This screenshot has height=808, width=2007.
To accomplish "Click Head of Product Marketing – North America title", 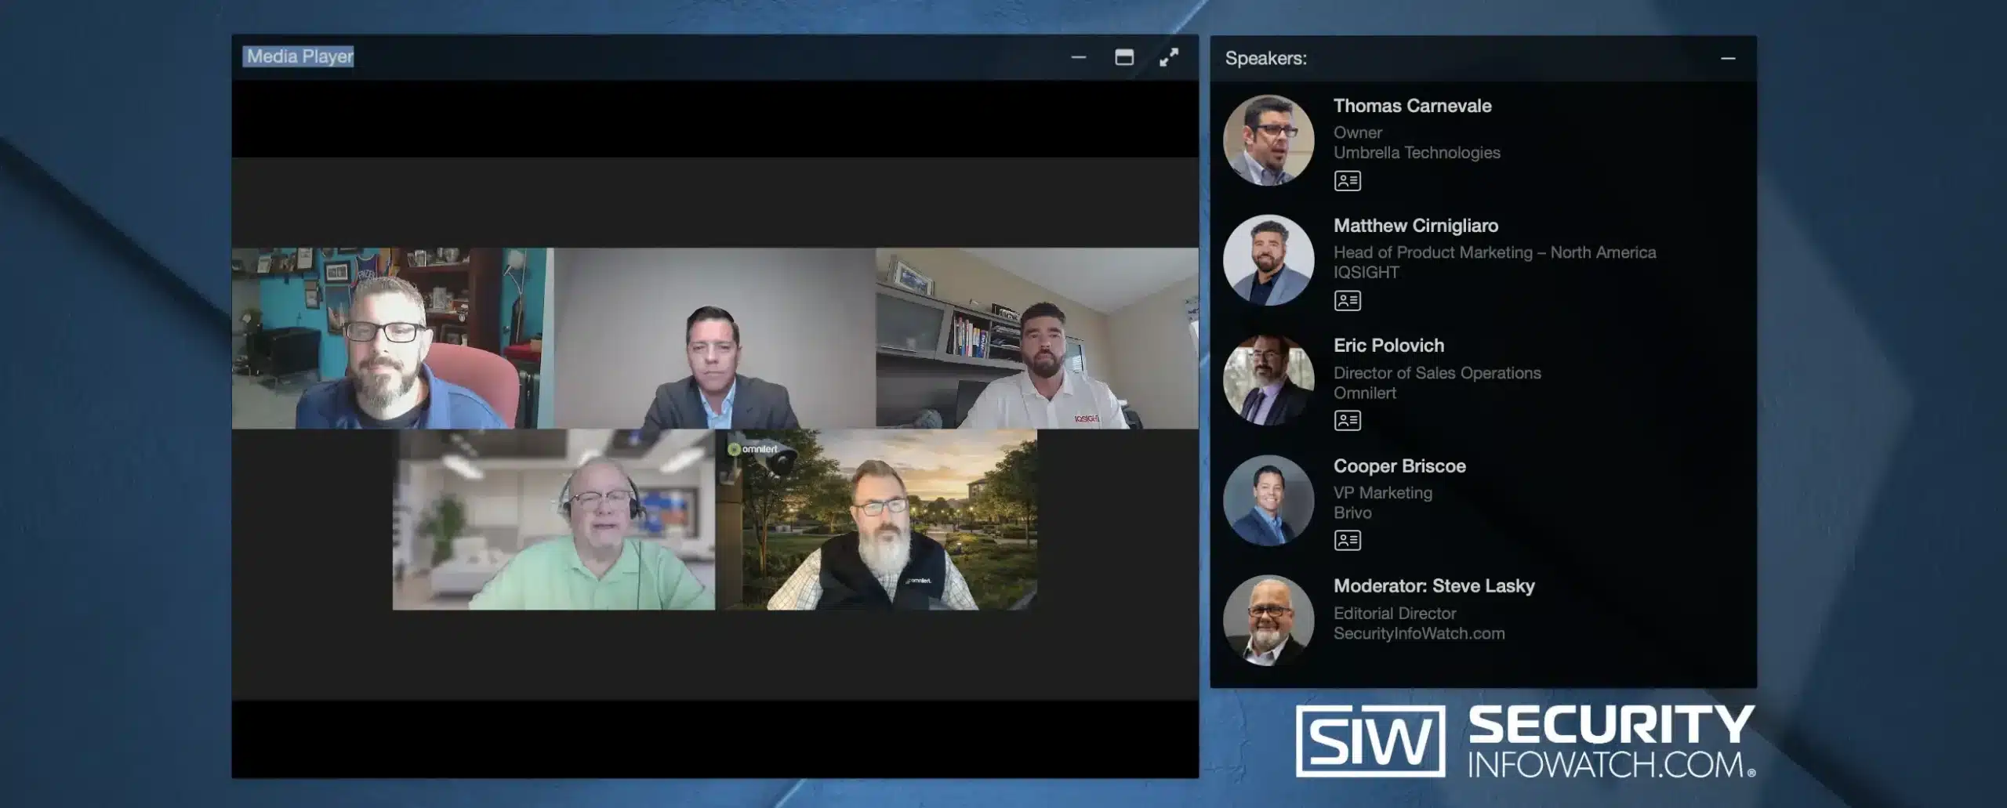I will coord(1494,252).
